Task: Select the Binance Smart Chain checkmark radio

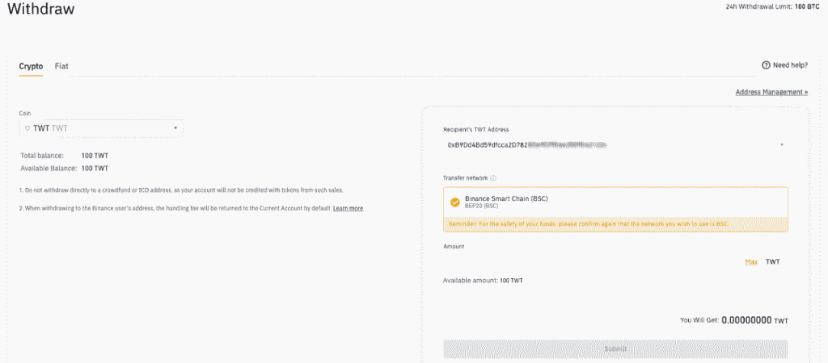Action: coord(454,202)
